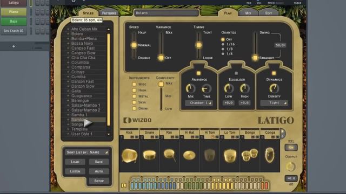The width and height of the screenshot is (346, 194).
Task: Expand the Songo style
Action: (68, 124)
